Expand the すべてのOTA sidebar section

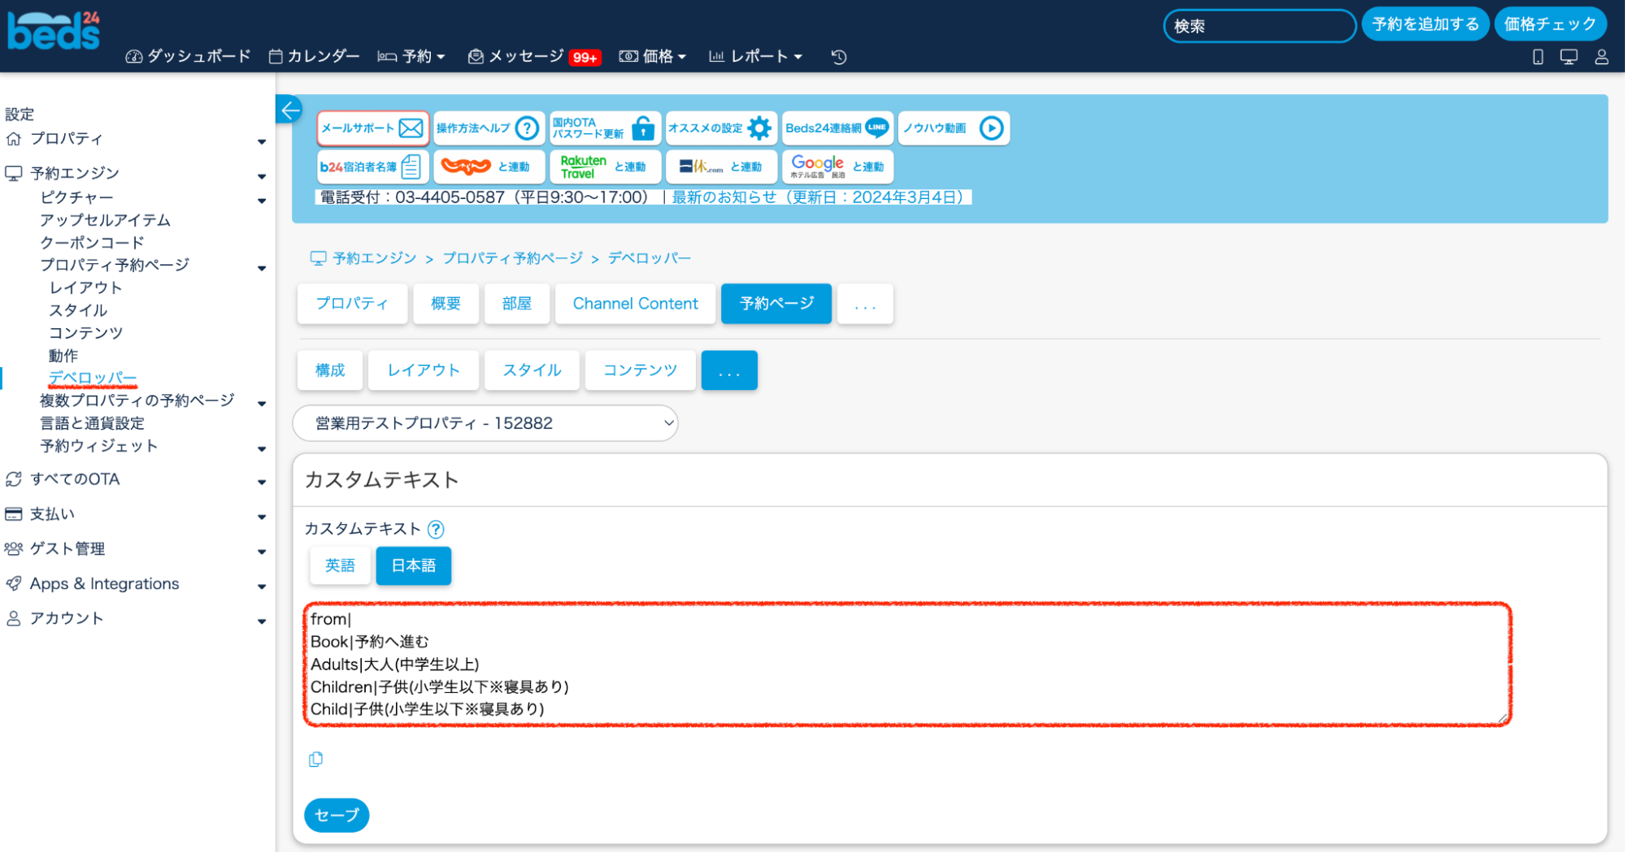click(134, 479)
